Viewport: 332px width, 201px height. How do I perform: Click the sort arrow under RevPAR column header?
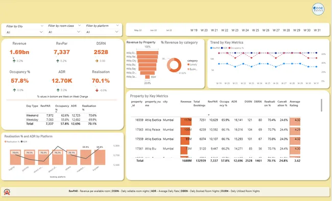click(x=208, y=115)
